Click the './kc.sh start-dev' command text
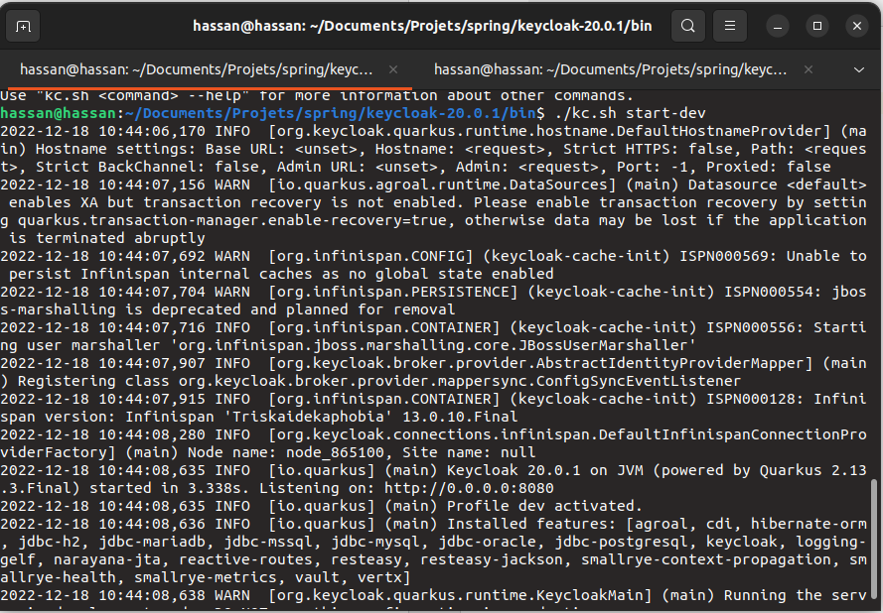The image size is (883, 613). (x=630, y=113)
